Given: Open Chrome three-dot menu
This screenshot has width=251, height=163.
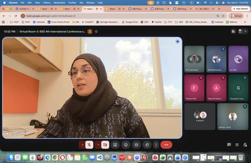Looking at the screenshot, I should coord(247,16).
